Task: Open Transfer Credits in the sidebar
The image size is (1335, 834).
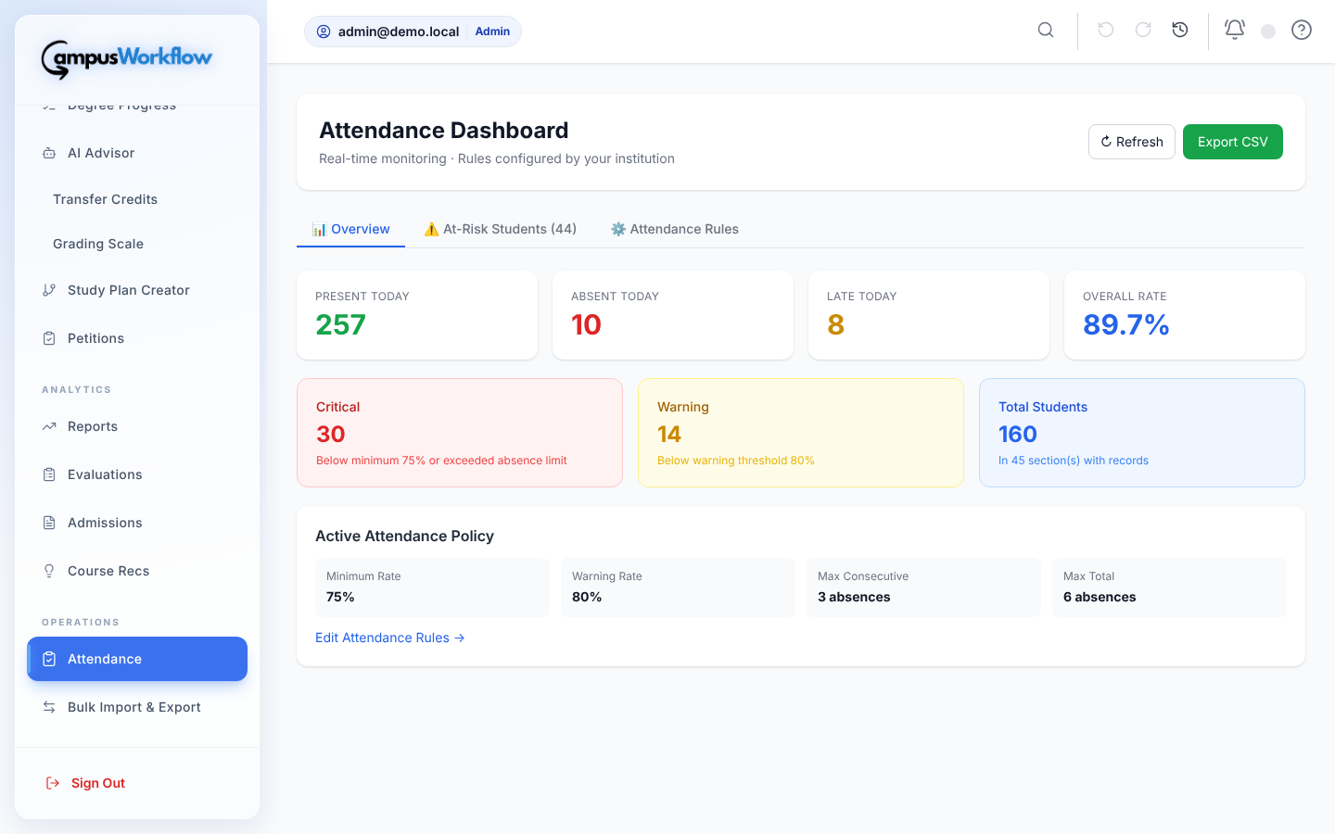Action: [105, 199]
